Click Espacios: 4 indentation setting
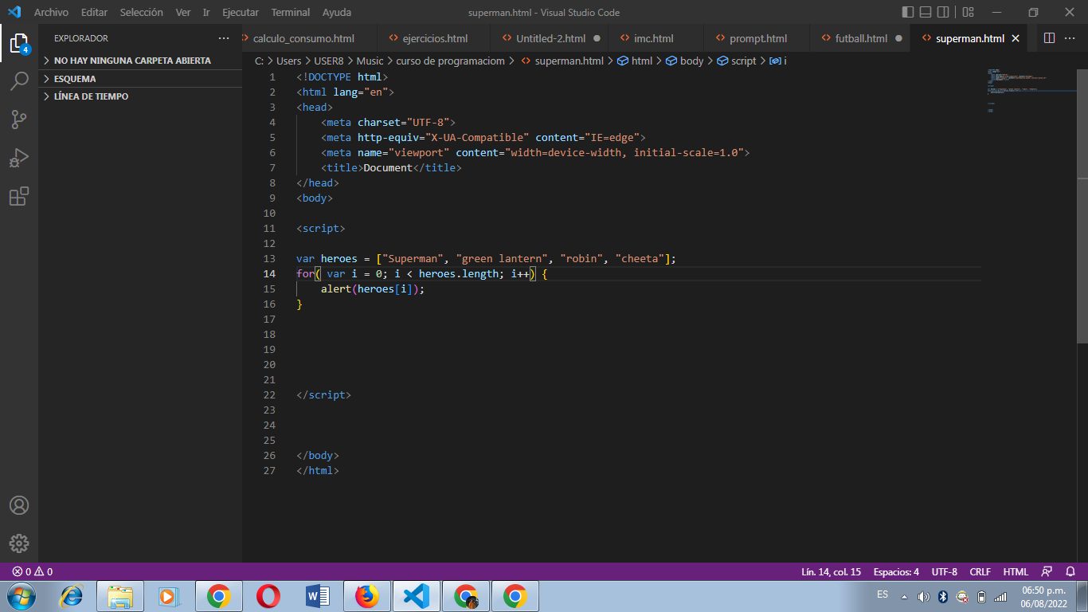This screenshot has height=612, width=1088. pyautogui.click(x=896, y=571)
